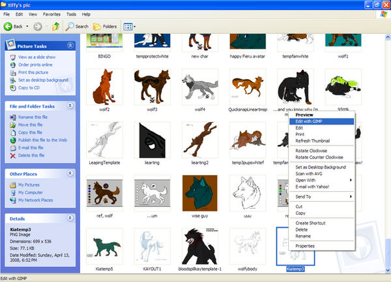Collapse the Other Places panel
The width and height of the screenshot is (391, 282).
coord(70,173)
